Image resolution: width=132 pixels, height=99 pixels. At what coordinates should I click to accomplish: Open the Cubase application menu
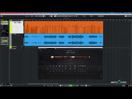tap(4, 13)
